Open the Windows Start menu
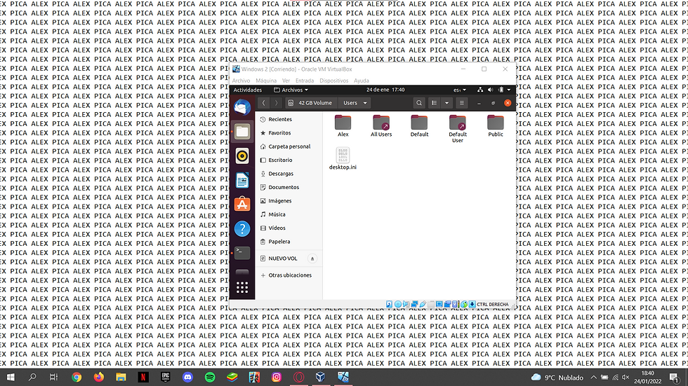 pyautogui.click(x=11, y=377)
